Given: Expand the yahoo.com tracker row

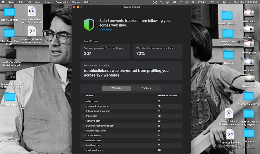Looking at the screenshot, I should tap(84, 101).
